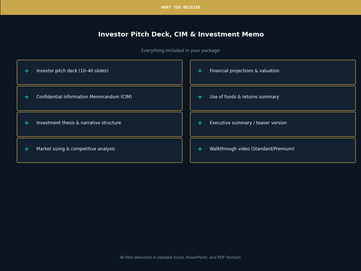Click the Investor Pitch Deck, CIM & Investment Memo heading

coord(181,34)
